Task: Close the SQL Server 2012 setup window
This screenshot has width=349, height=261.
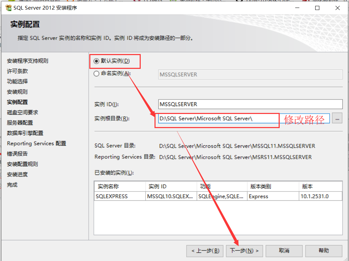Action: click(x=337, y=8)
